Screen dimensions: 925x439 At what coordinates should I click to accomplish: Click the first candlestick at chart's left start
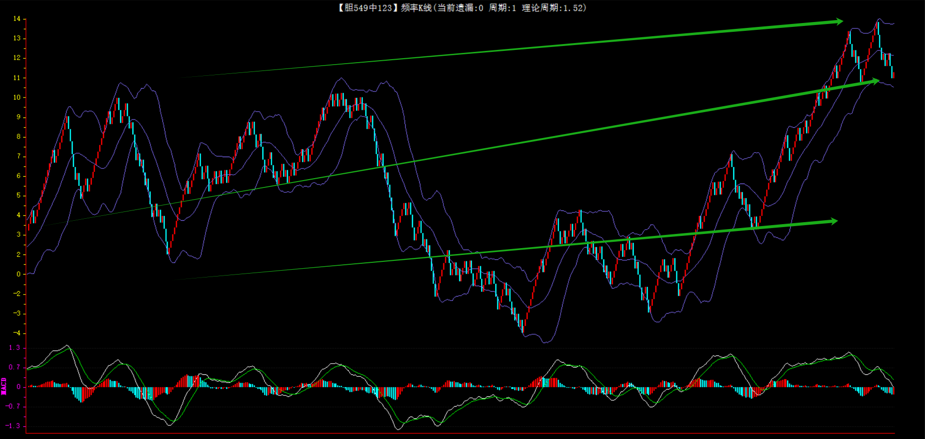tap(28, 223)
